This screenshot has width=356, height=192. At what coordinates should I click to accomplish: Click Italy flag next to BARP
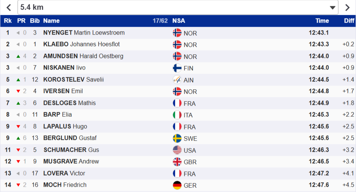(x=177, y=115)
